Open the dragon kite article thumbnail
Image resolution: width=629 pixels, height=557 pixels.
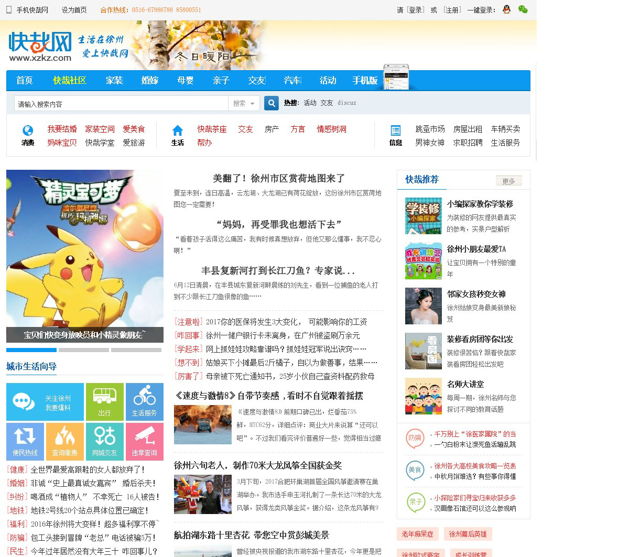(203, 494)
